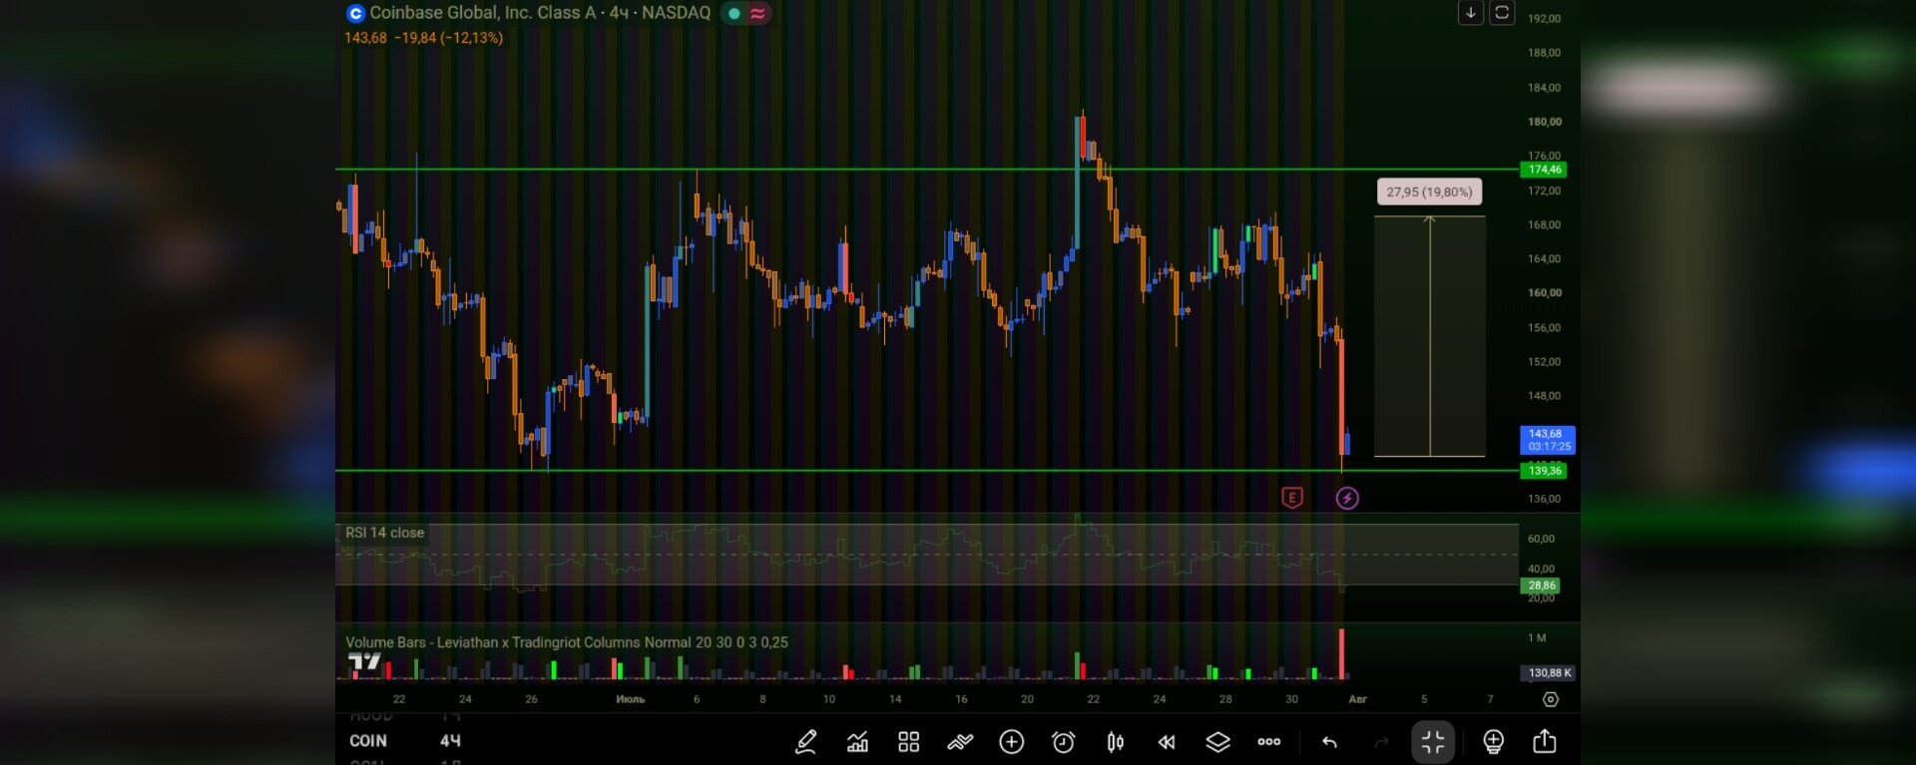Undo the last chart action
1916x765 pixels.
pyautogui.click(x=1329, y=742)
